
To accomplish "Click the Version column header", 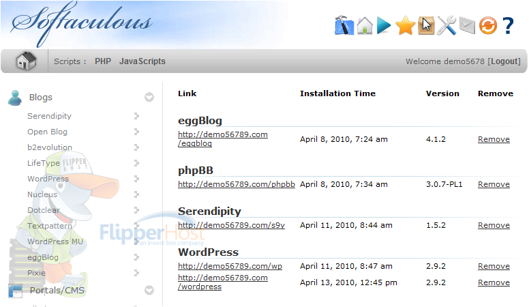I will click(442, 93).
